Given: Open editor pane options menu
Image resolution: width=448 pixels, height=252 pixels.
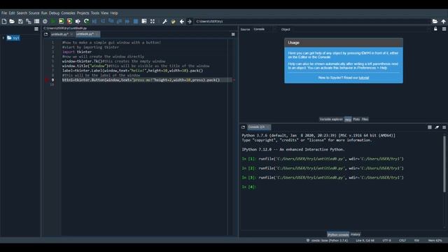Looking at the screenshot, I should point(233,34).
